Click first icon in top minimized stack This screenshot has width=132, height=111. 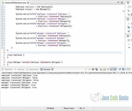pos(129,7)
